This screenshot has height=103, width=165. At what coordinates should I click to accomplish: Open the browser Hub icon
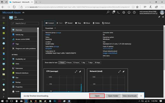pos(145,7)
